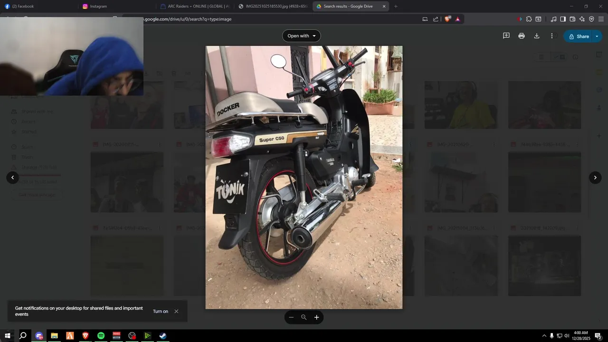Open Windows taskbar search
This screenshot has height=342, width=608.
(23, 336)
